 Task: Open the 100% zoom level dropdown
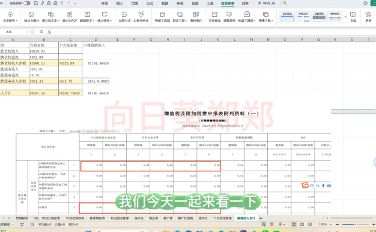click(x=325, y=224)
